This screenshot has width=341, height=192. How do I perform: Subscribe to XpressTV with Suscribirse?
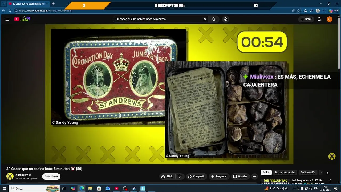tap(51, 177)
